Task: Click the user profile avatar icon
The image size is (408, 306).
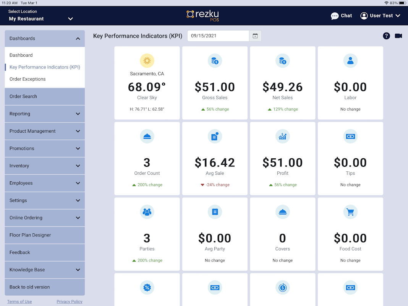Action: coord(364,16)
